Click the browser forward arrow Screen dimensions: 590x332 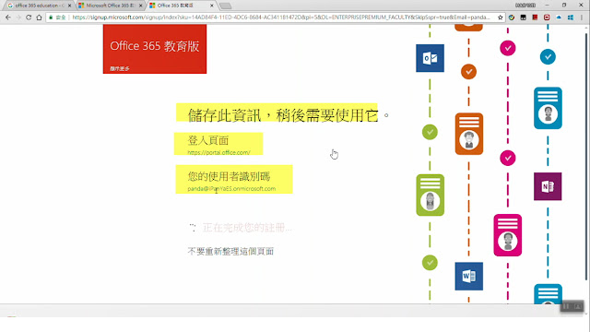(x=18, y=18)
